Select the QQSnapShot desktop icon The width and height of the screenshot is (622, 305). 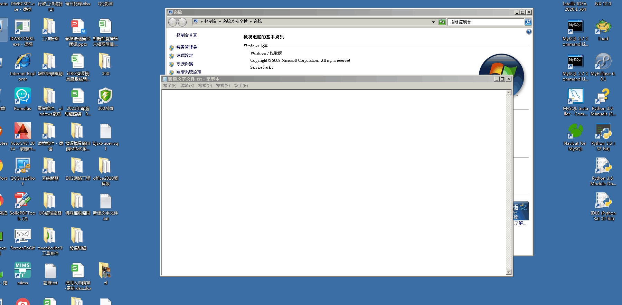point(22,172)
